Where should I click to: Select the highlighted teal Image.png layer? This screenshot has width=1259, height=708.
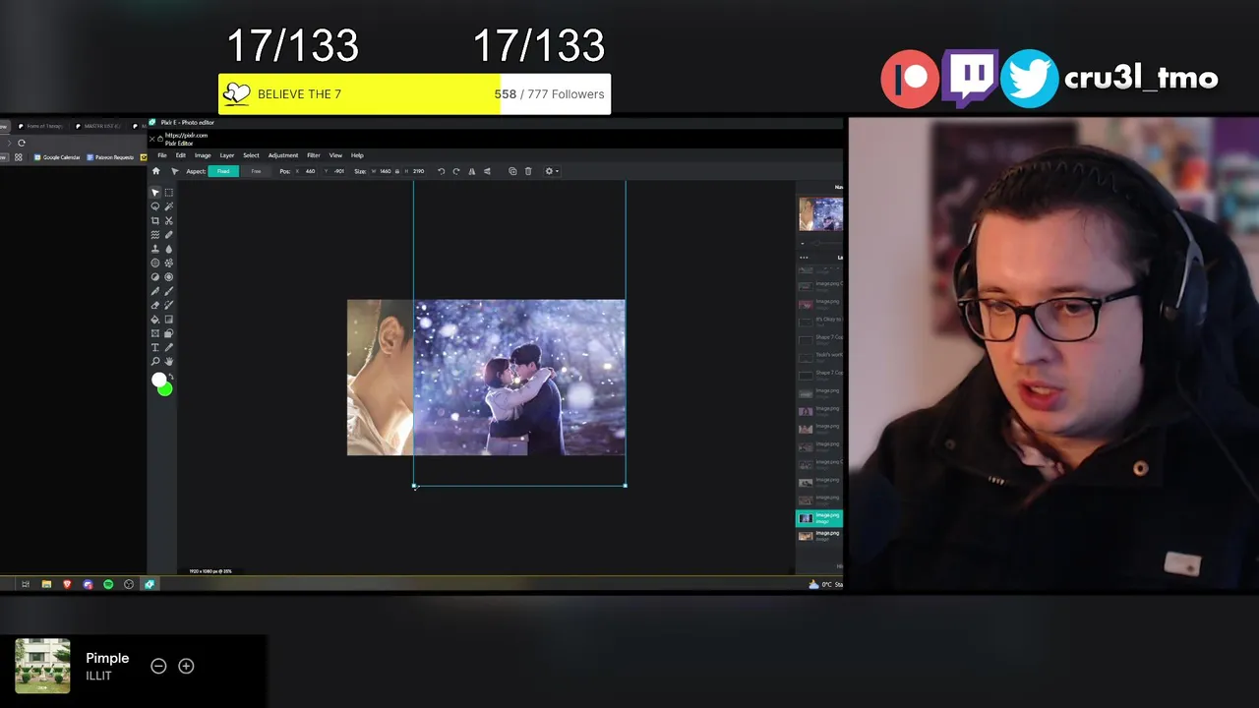click(818, 517)
